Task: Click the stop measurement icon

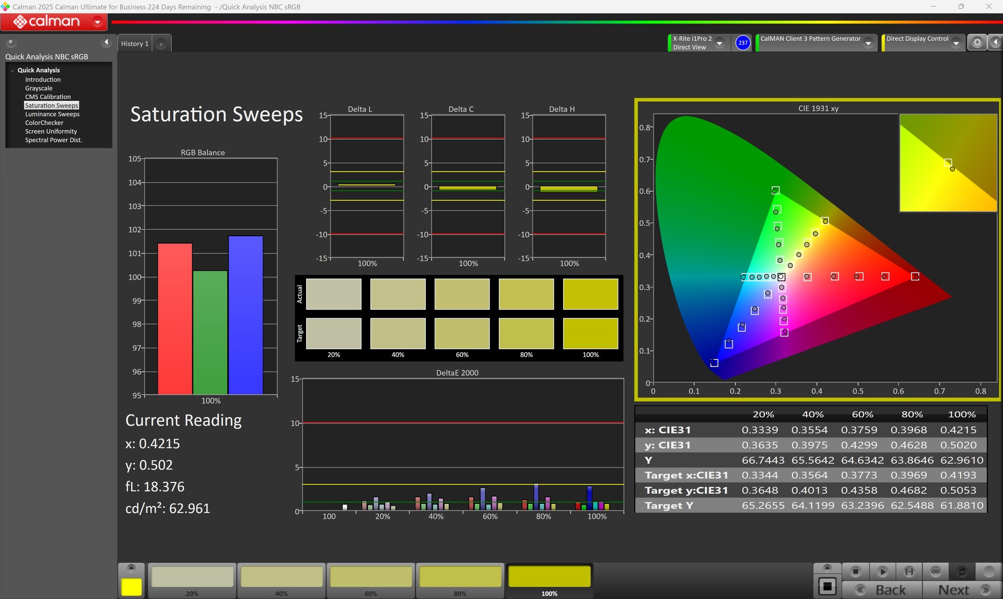Action: (855, 571)
